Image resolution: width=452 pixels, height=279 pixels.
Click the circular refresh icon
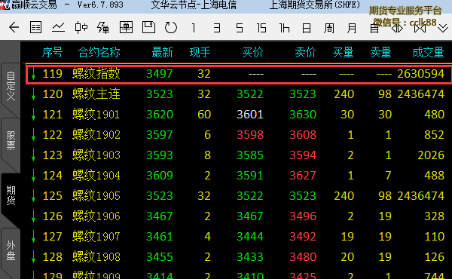click(x=171, y=28)
